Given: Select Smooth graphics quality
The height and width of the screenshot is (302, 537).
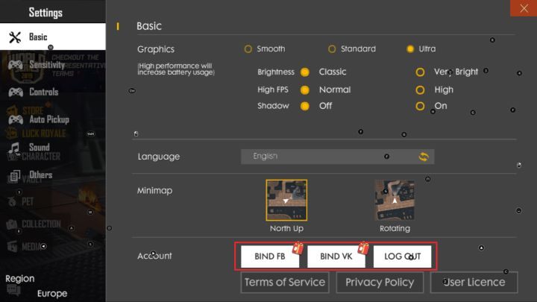Looking at the screenshot, I should [x=248, y=49].
